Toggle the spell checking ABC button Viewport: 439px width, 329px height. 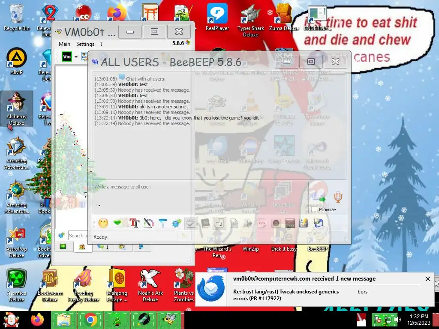click(191, 223)
